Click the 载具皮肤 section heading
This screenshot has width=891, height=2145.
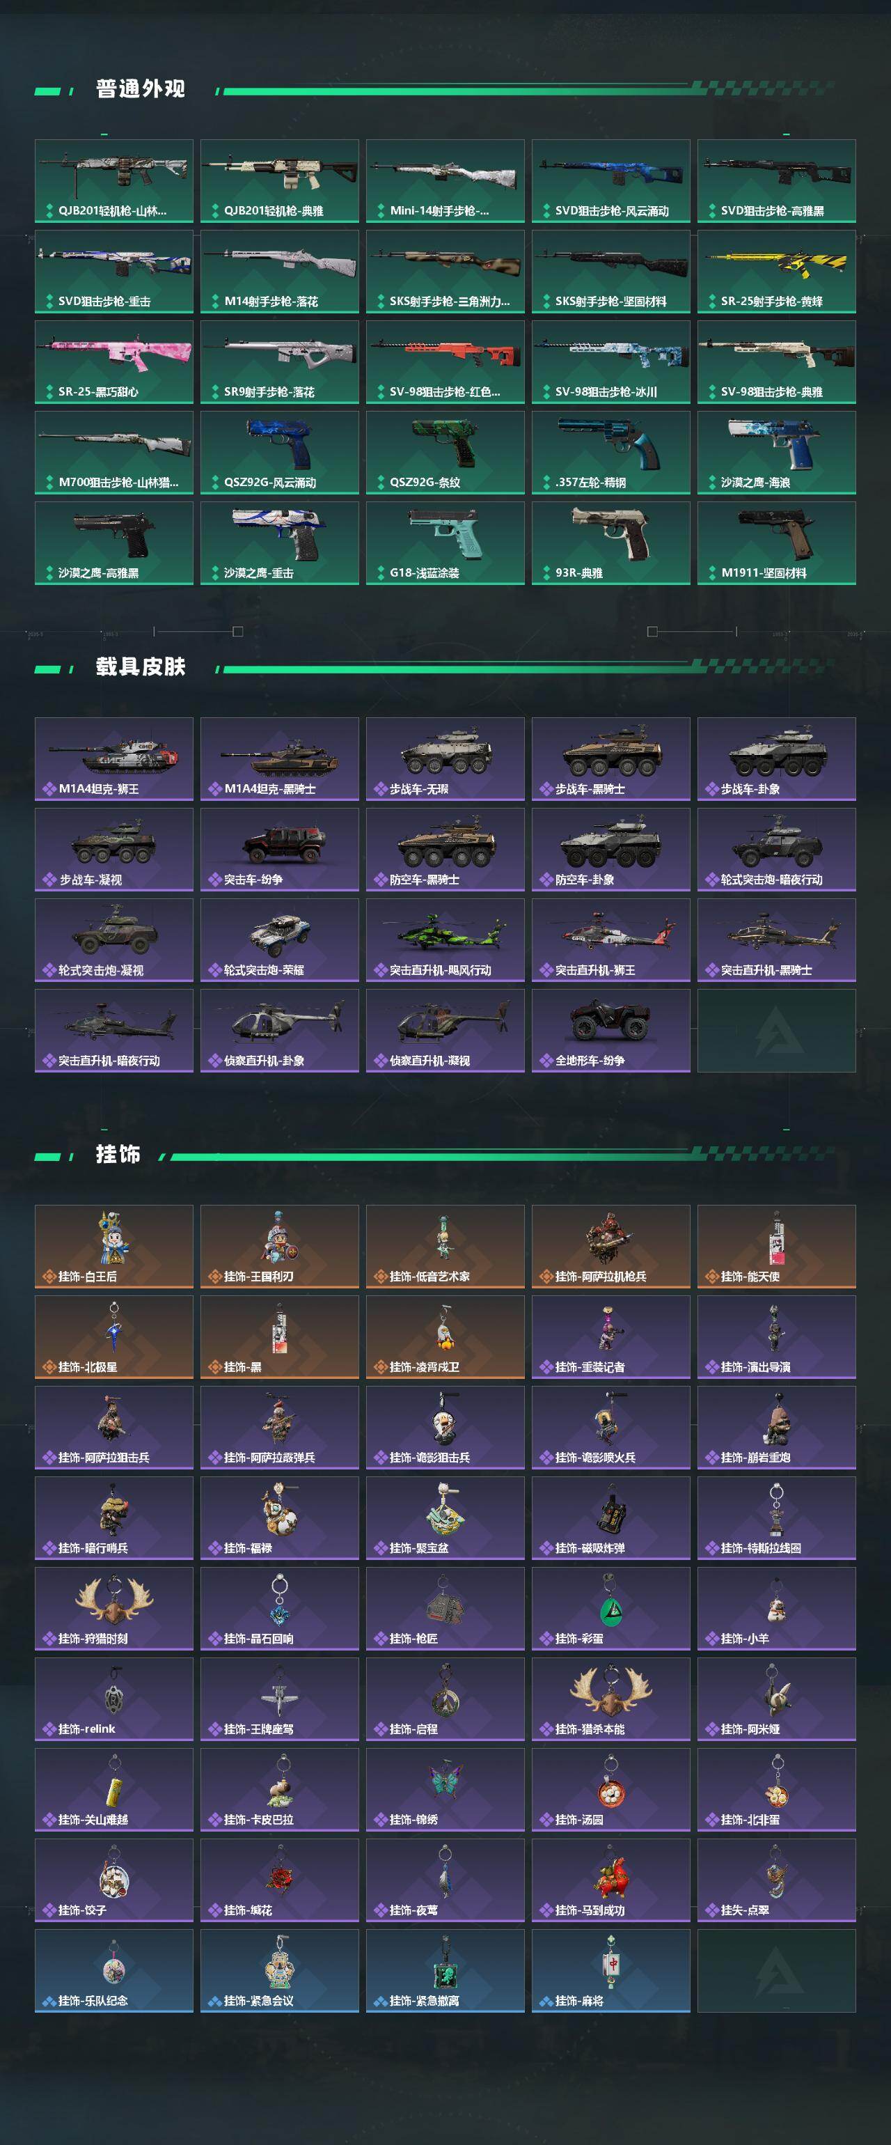pos(140,666)
